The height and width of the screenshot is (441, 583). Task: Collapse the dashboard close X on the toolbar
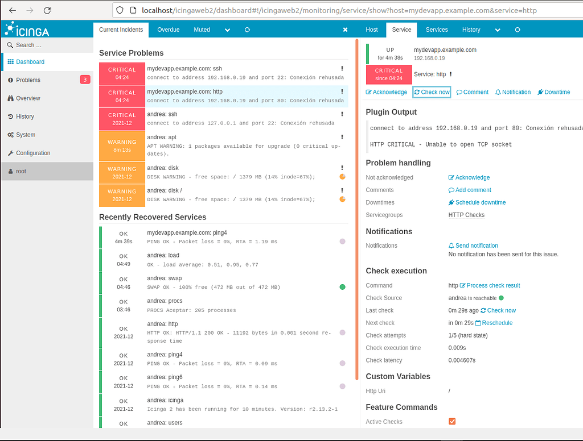point(345,30)
